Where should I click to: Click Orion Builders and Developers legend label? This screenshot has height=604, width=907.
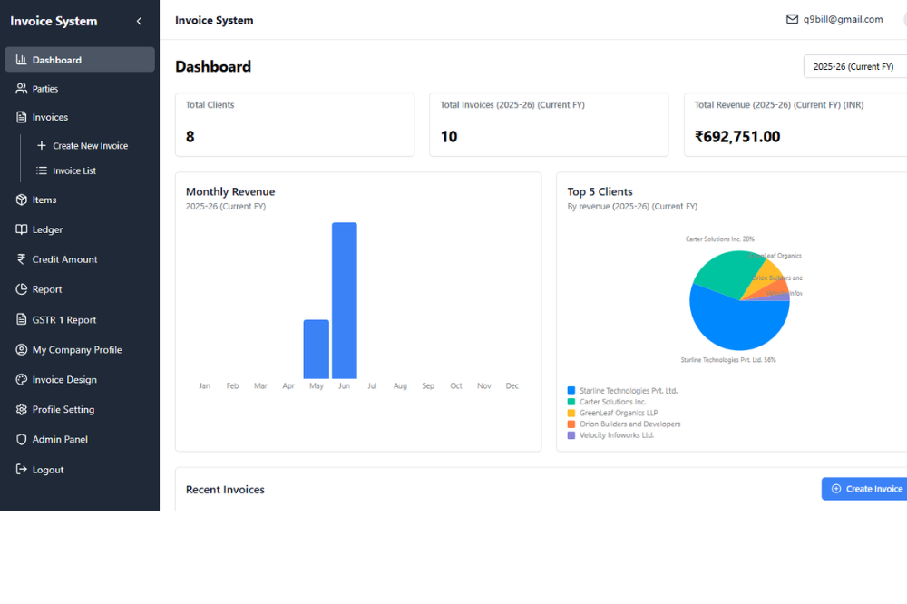tap(630, 424)
